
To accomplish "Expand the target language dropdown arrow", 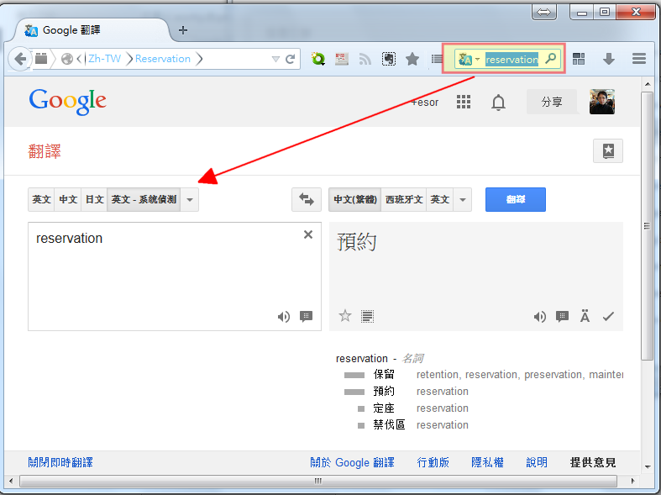I will tap(463, 199).
